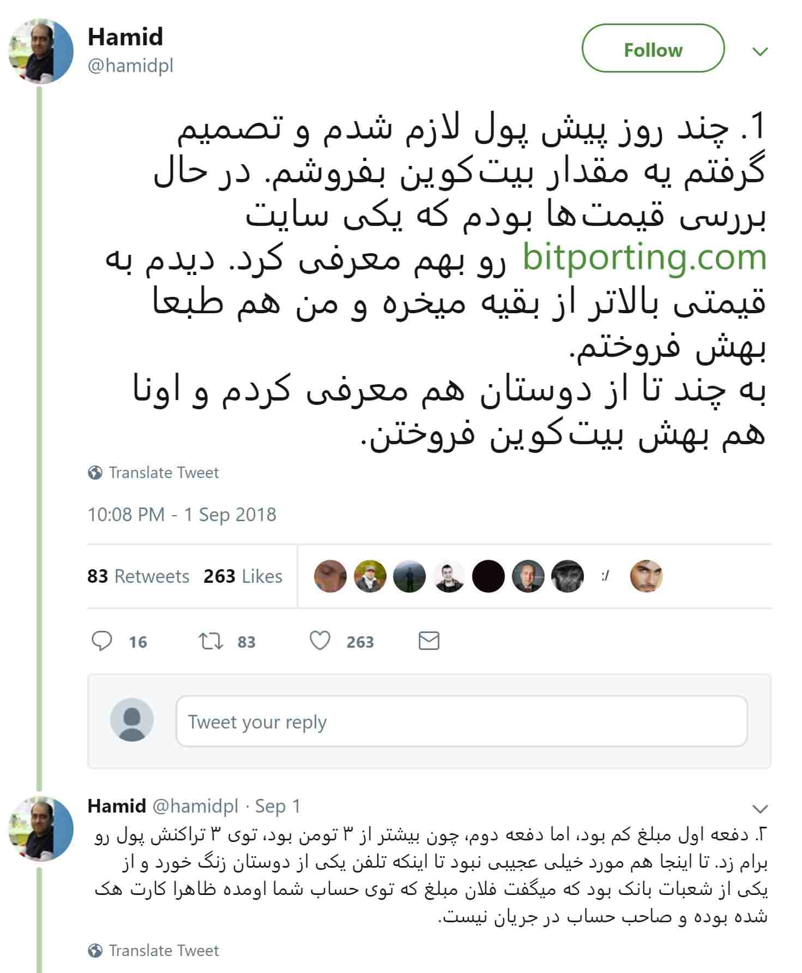The height and width of the screenshot is (973, 802).
Task: Click into the Tweet your reply field
Action: pyautogui.click(x=461, y=721)
